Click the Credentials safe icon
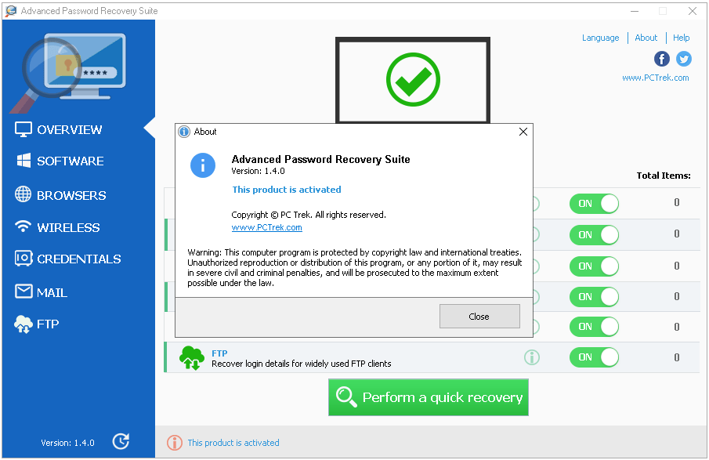The width and height of the screenshot is (709, 460). (24, 259)
